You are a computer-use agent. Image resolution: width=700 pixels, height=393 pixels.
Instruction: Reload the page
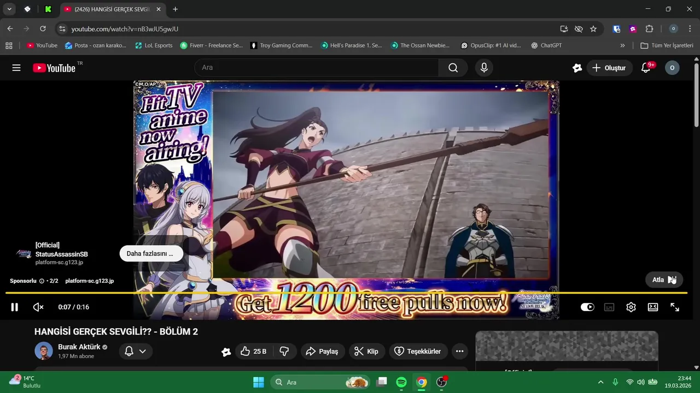[43, 29]
